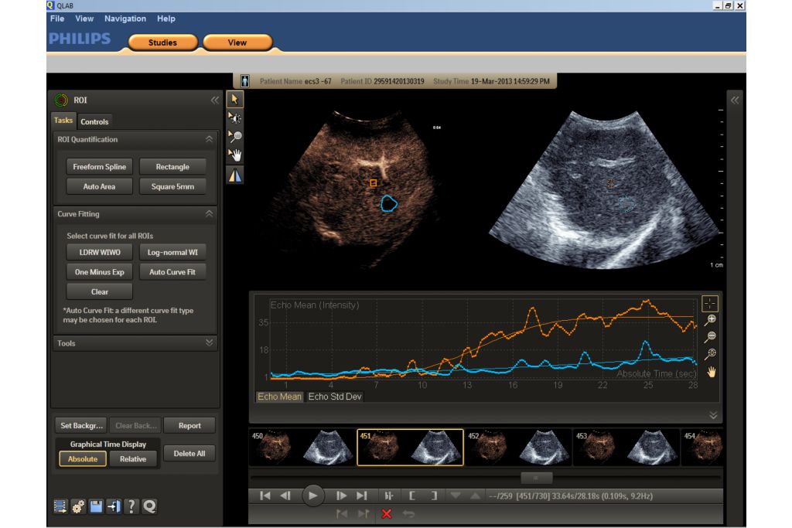Run Auto Curve Fit
Image resolution: width=792 pixels, height=528 pixels.
click(x=172, y=271)
